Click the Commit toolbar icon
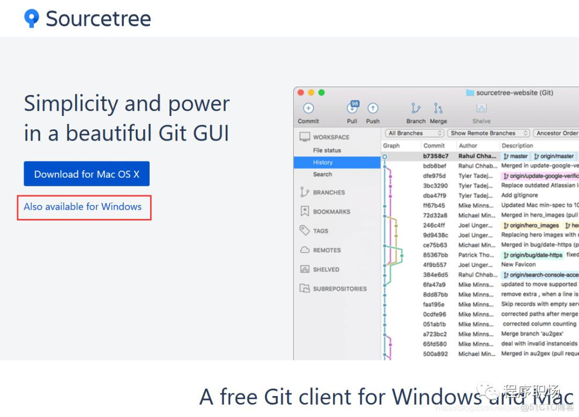Screen dimensions: 579x417 308,108
